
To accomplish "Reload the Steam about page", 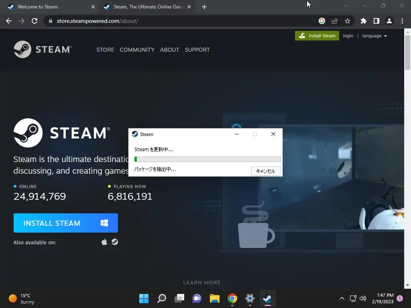I will (35, 21).
